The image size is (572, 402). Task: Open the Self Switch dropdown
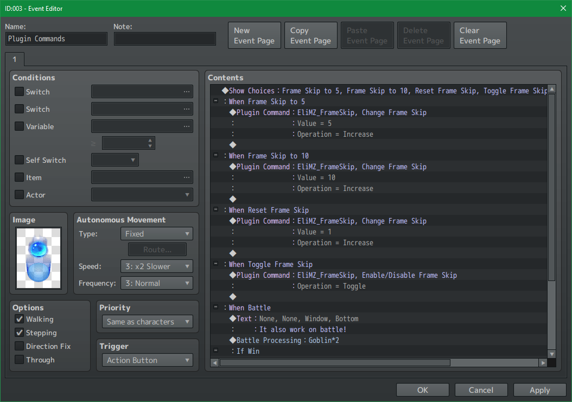[x=115, y=160]
